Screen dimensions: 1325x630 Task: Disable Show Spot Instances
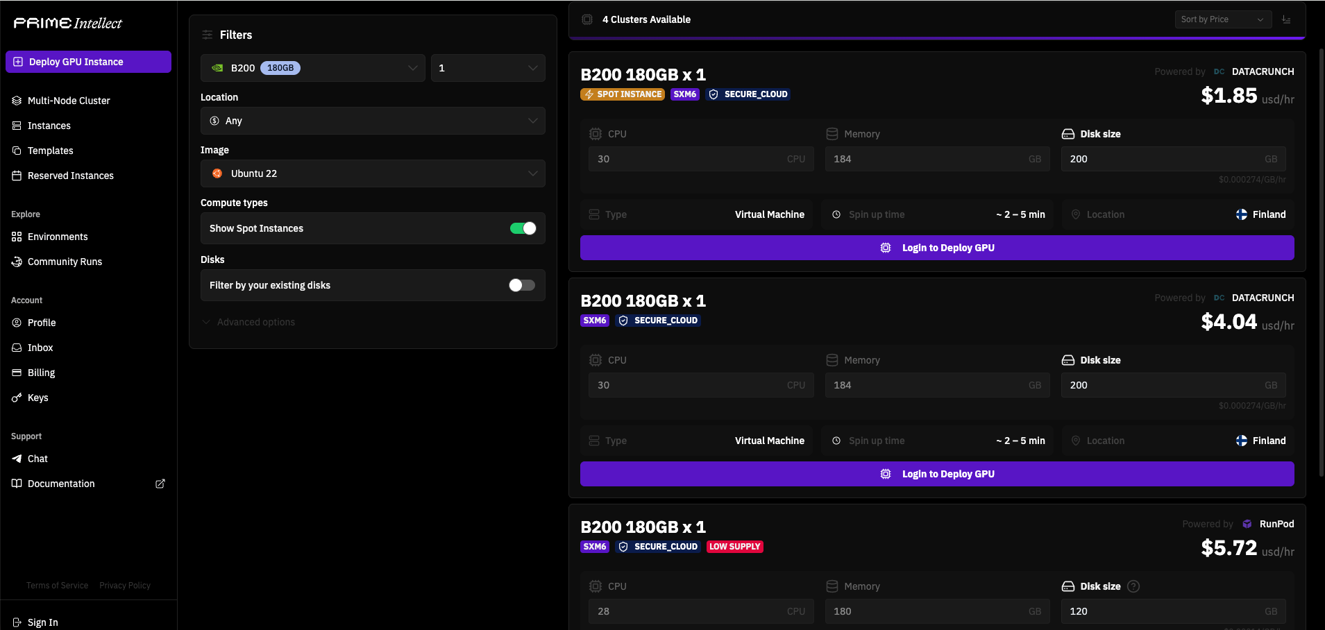(524, 228)
